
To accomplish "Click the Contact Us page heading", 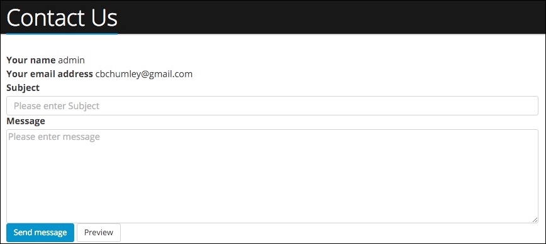I will (62, 18).
